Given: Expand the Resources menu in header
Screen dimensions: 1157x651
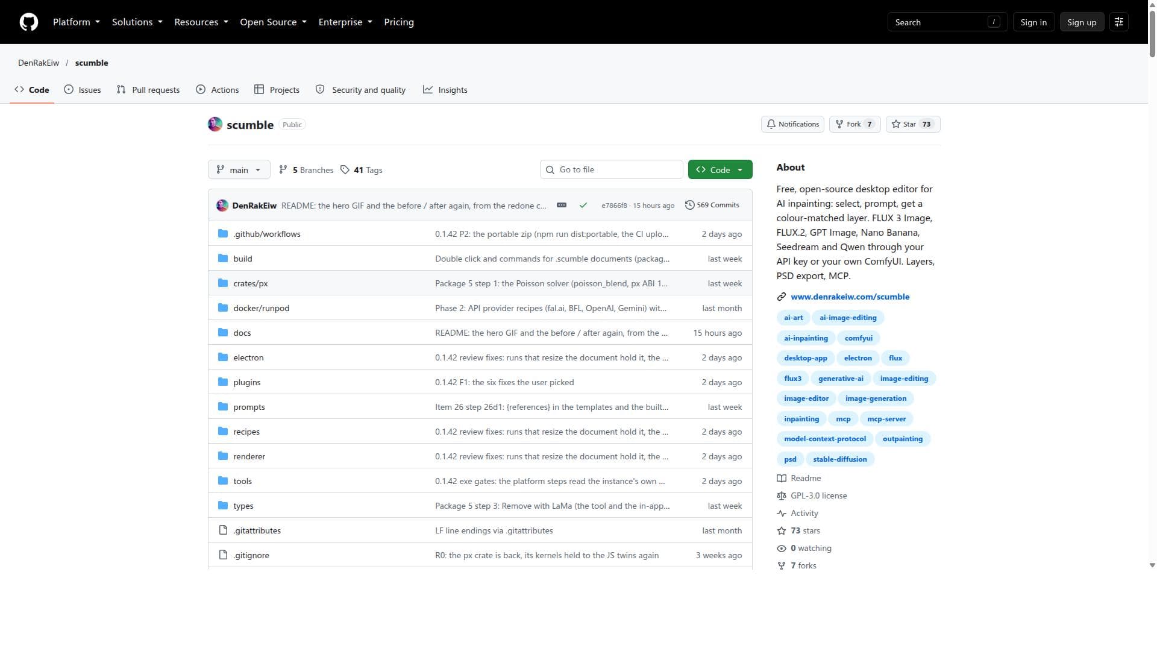Looking at the screenshot, I should (201, 22).
